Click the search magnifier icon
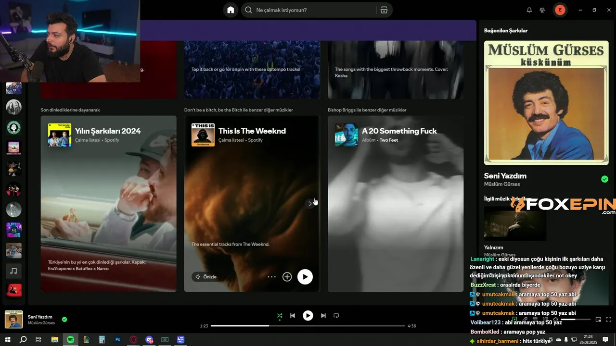The image size is (616, 346). point(248,10)
